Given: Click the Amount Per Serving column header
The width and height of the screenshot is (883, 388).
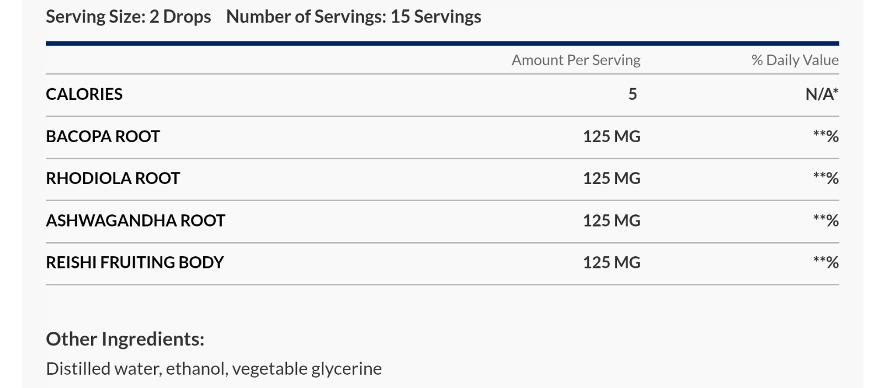Looking at the screenshot, I should point(576,60).
